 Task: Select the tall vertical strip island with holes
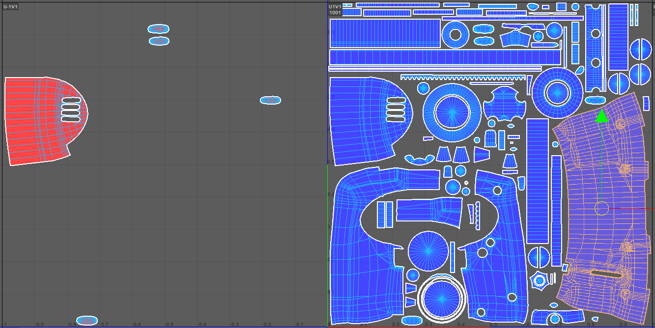tap(596, 49)
